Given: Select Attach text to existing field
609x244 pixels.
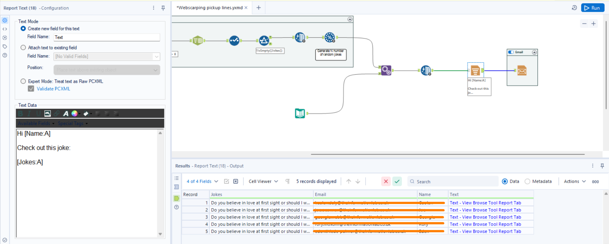Looking at the screenshot, I should click(x=23, y=48).
